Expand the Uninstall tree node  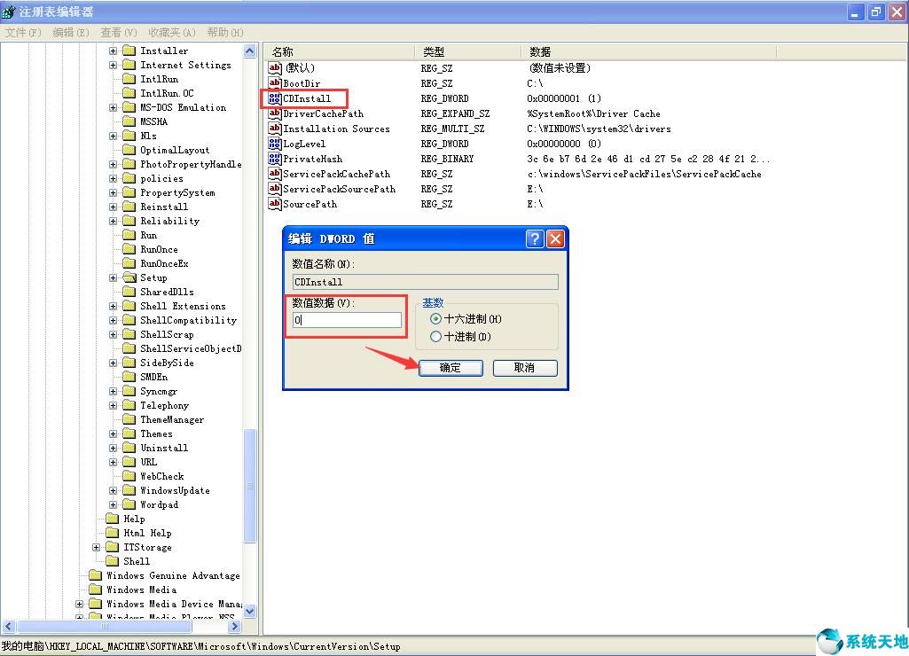(x=113, y=448)
